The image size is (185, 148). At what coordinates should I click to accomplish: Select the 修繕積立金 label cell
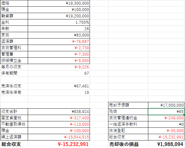click(14, 61)
